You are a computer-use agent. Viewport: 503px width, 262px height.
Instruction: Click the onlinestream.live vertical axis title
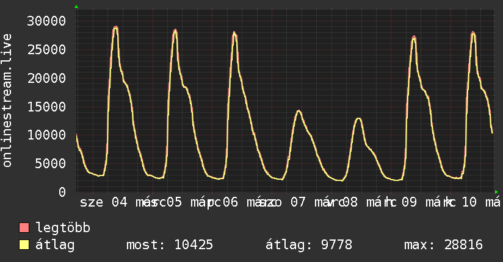(7, 101)
